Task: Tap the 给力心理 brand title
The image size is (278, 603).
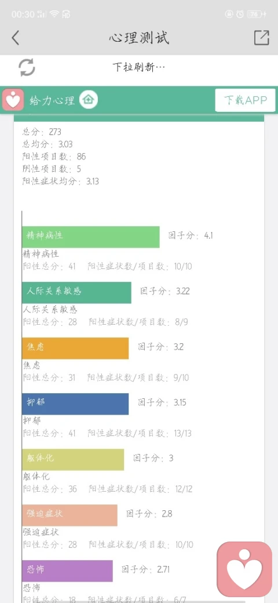Action: pyautogui.click(x=52, y=100)
